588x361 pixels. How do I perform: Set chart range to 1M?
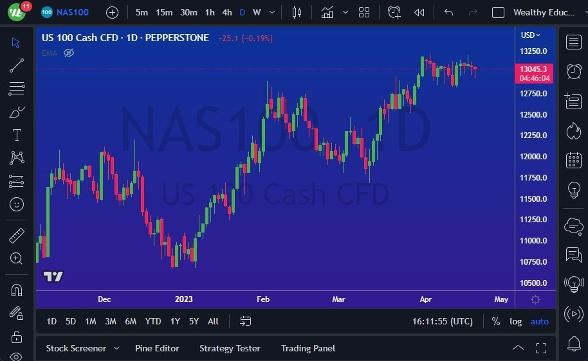[x=90, y=321]
